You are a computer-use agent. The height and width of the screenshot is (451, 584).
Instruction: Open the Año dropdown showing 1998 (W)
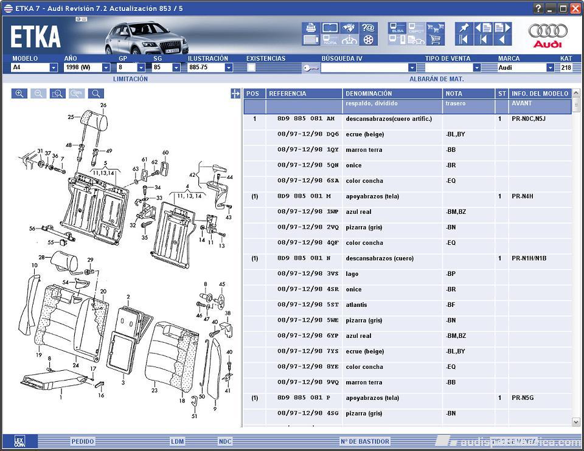tap(106, 67)
